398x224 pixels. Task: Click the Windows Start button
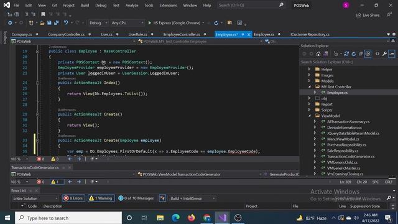pos(7,218)
